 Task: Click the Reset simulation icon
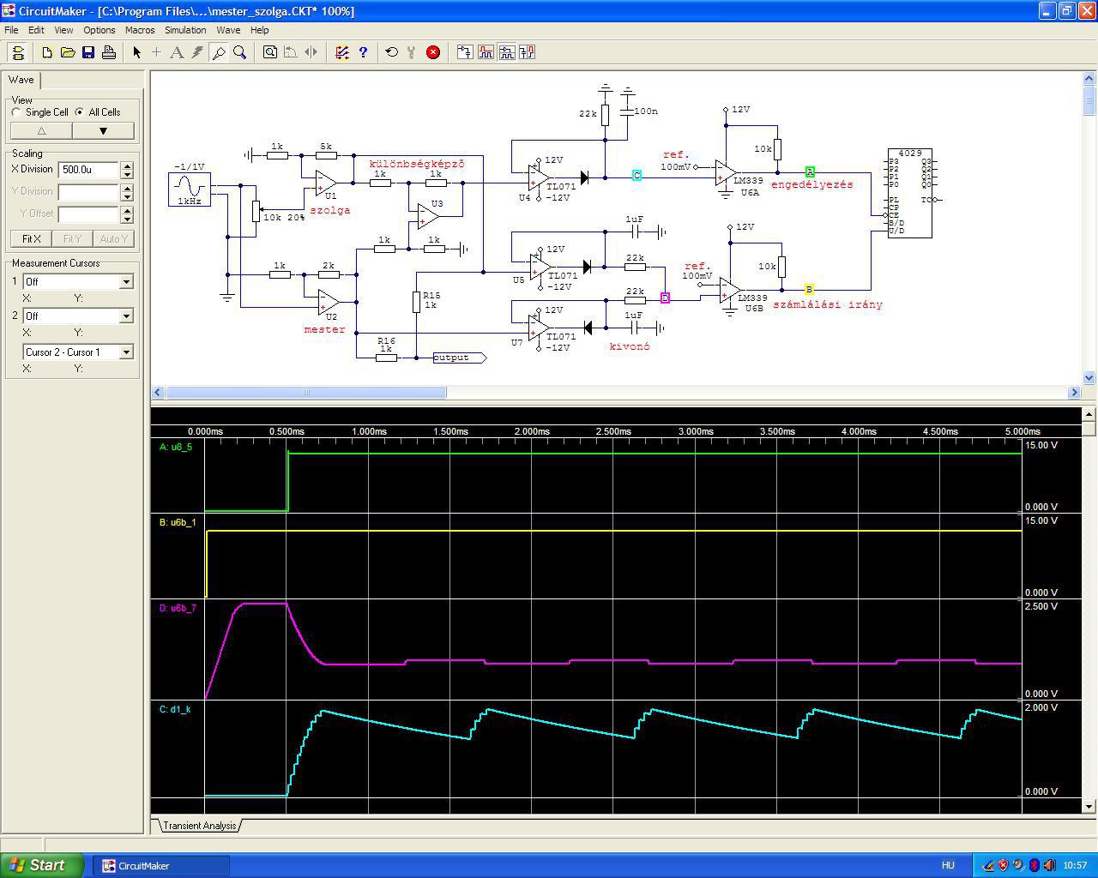[392, 52]
